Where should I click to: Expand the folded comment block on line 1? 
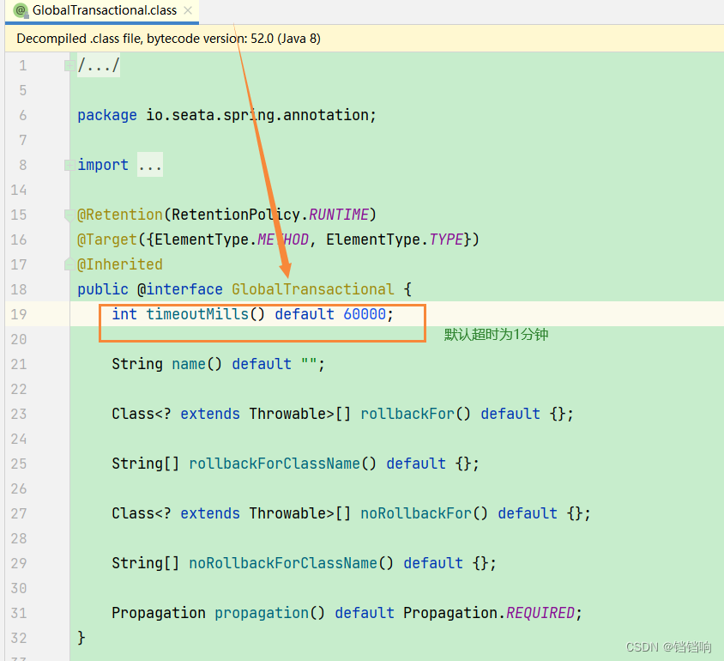point(69,65)
